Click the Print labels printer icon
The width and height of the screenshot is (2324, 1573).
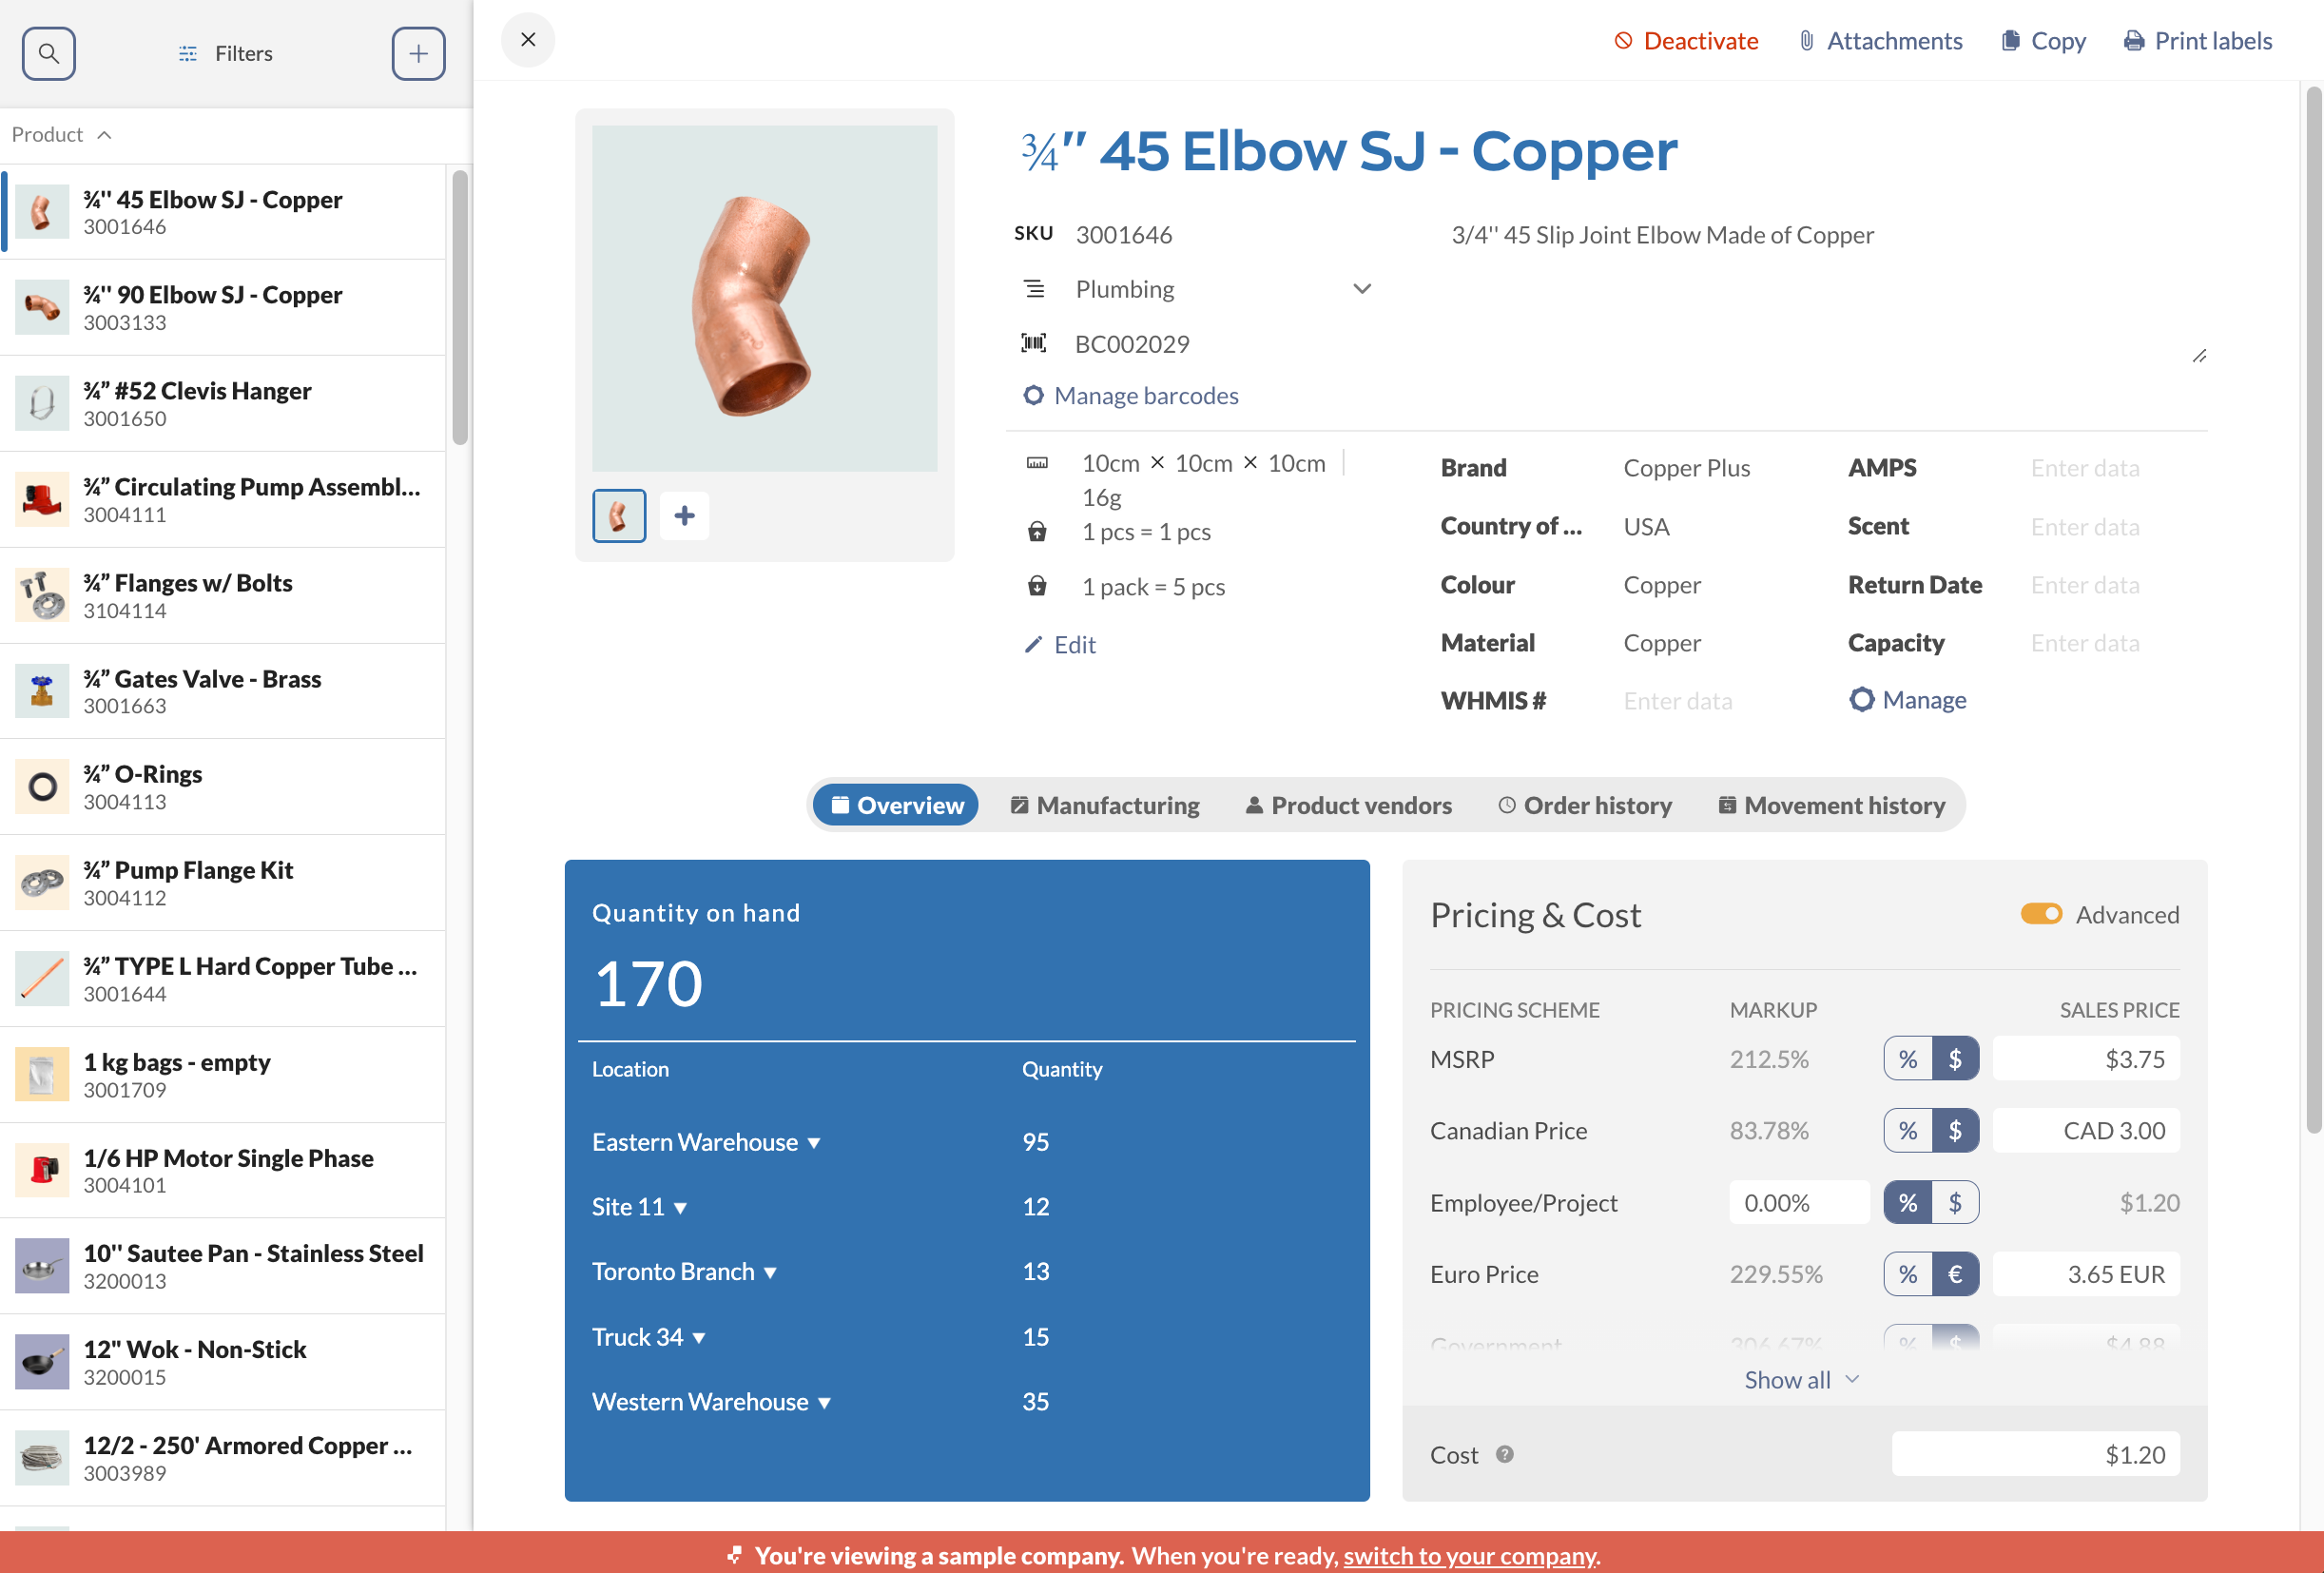2133,41
